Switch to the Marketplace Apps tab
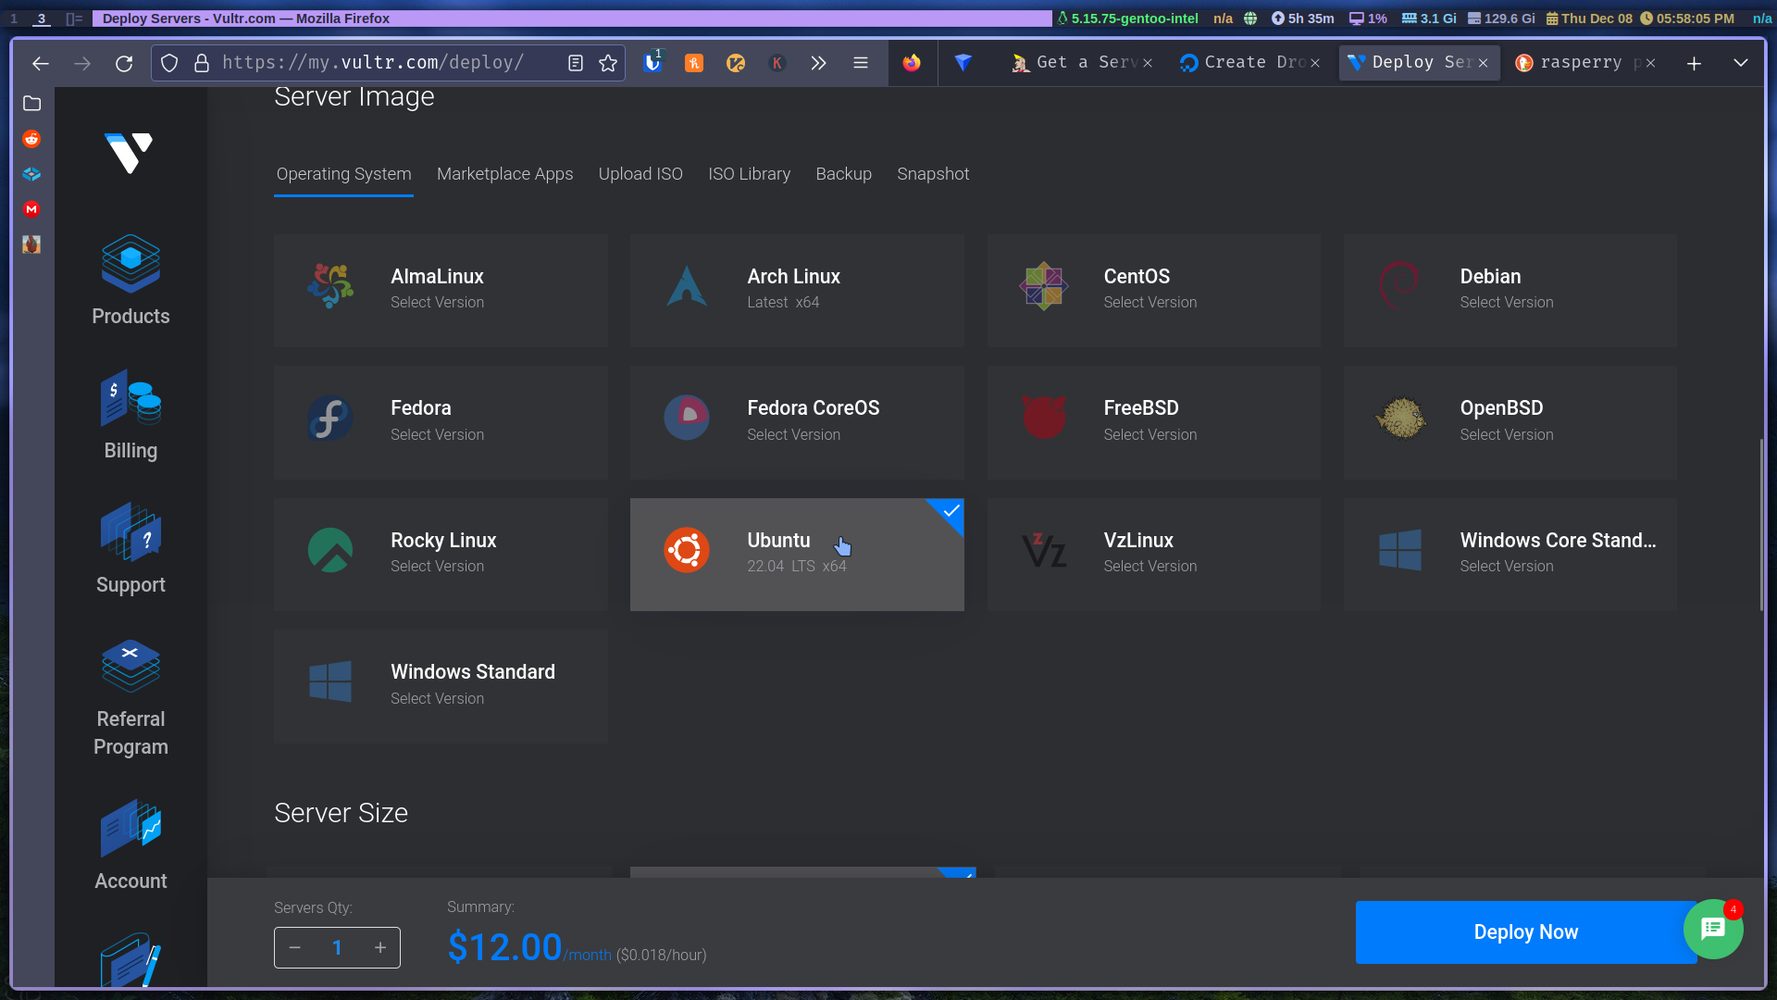The height and width of the screenshot is (1000, 1777). coord(504,174)
